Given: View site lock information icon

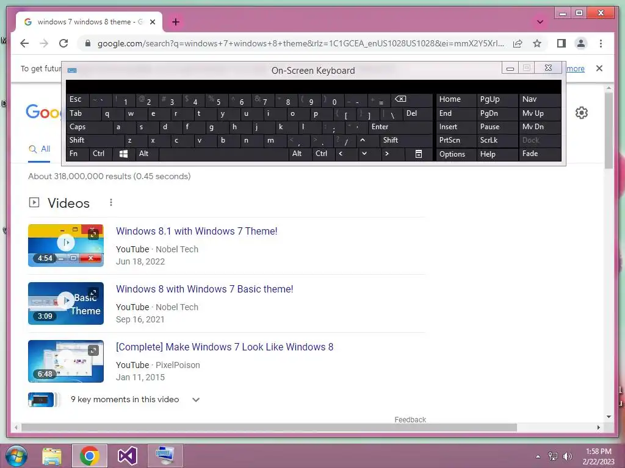Looking at the screenshot, I should [88, 43].
